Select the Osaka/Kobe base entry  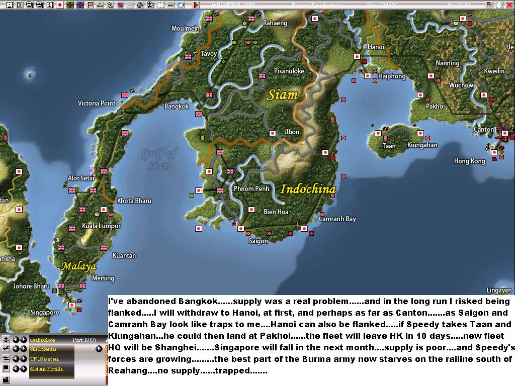42,340
